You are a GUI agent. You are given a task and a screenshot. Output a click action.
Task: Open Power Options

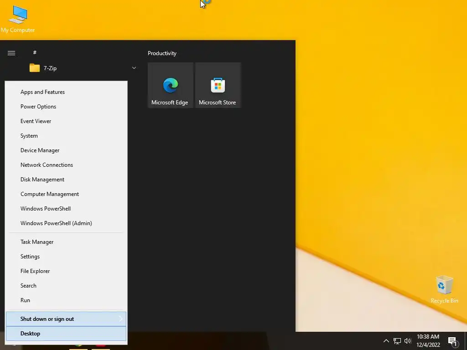click(66, 107)
